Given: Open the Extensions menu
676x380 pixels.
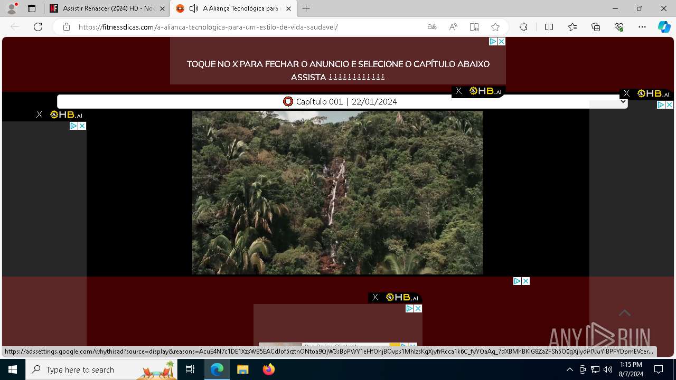Looking at the screenshot, I should click(523, 27).
